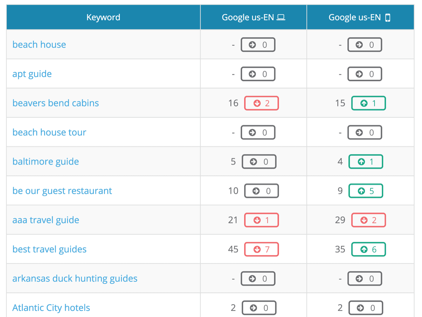Click the red down-arrow badge for beavers bend cabins desktop

coord(261,103)
